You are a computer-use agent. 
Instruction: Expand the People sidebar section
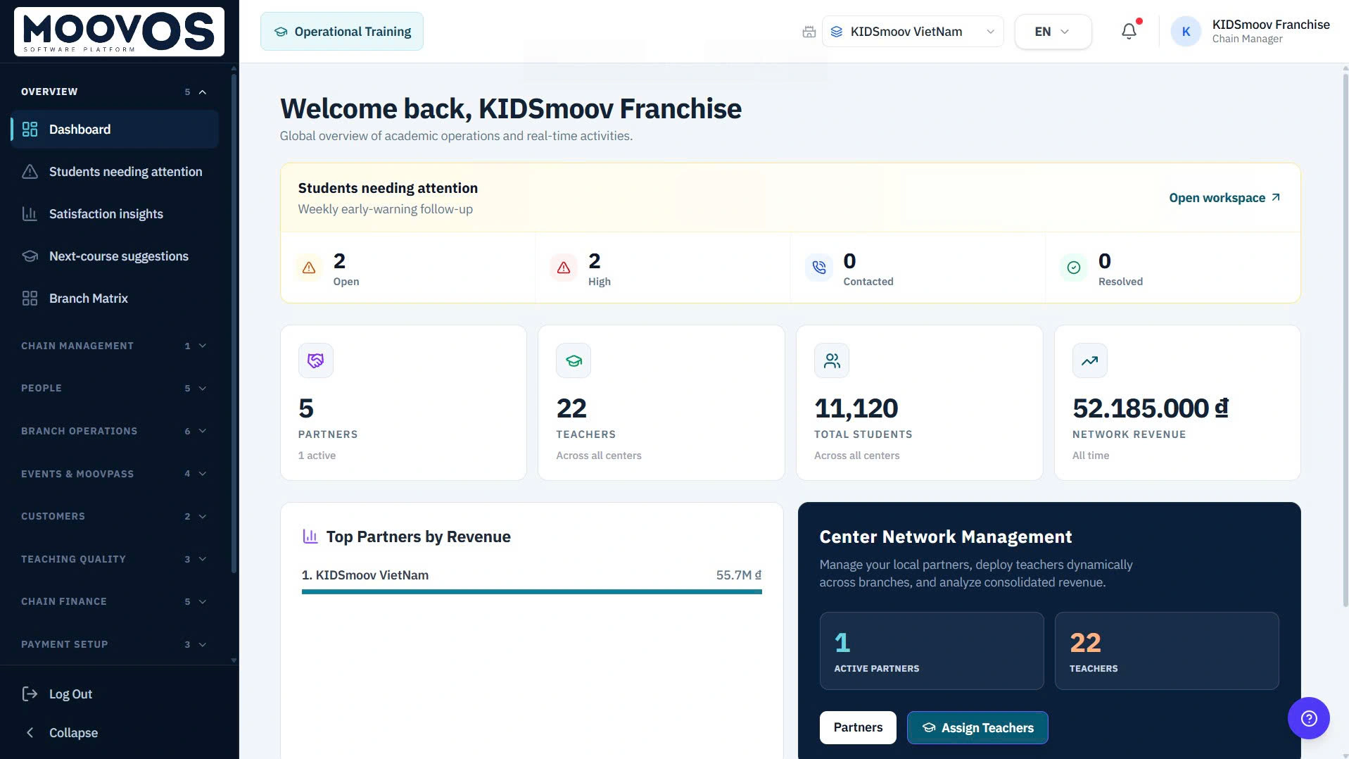coord(113,388)
